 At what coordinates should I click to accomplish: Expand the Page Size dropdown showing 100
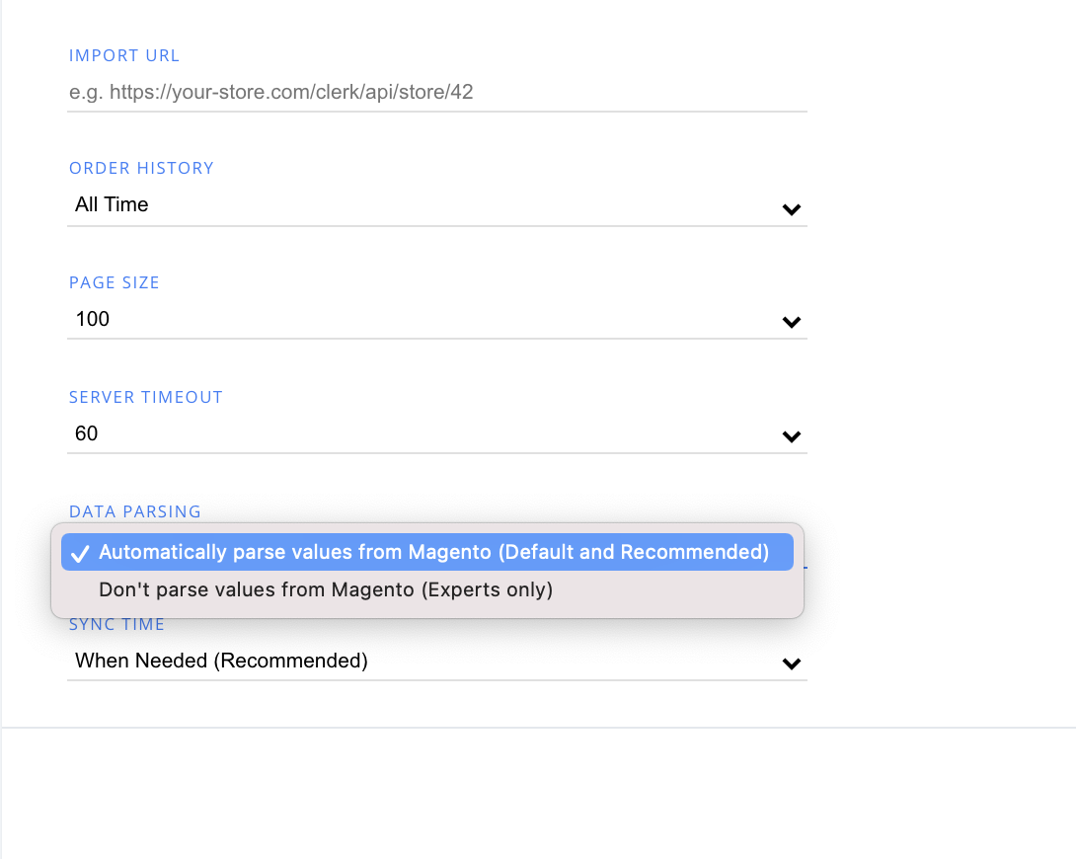tap(436, 319)
